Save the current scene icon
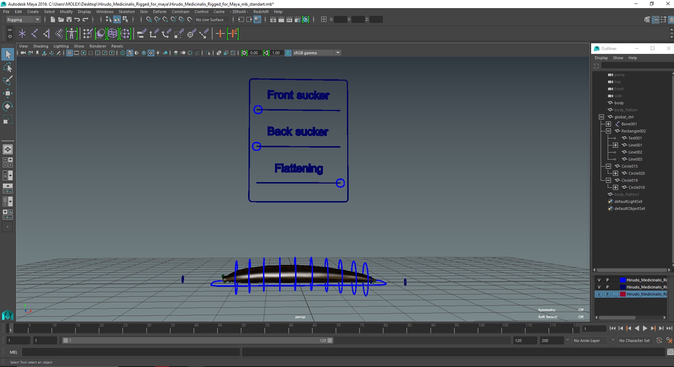674x367 pixels. coord(69,20)
